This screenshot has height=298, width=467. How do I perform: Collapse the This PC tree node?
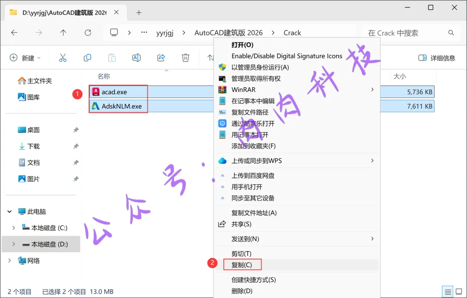10,212
